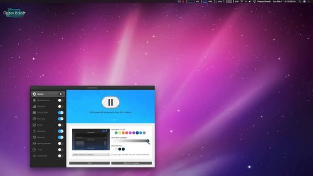Jump to the last carousel page dot

coord(117,120)
